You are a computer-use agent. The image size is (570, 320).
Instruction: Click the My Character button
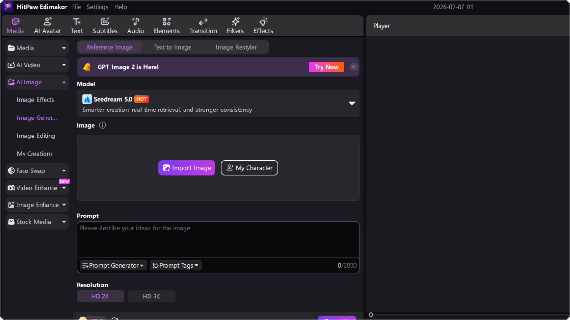coord(249,168)
